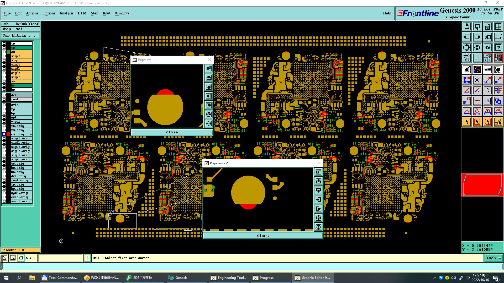Open the Inch units dropdown
The width and height of the screenshot is (504, 283).
tap(493, 258)
